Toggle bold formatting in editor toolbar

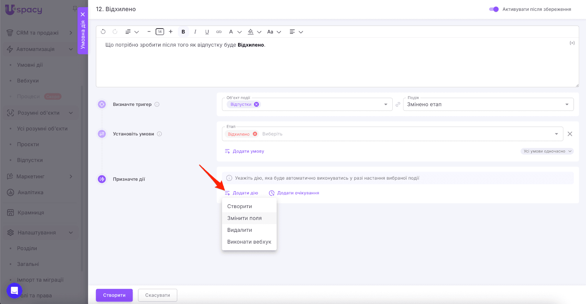183,32
